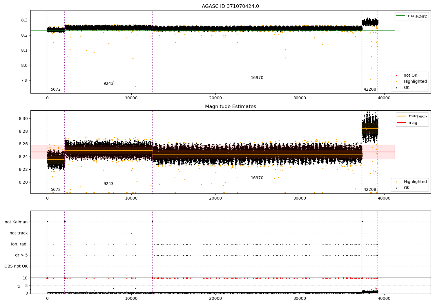Click the 8.26 y-axis tick label

23,144
